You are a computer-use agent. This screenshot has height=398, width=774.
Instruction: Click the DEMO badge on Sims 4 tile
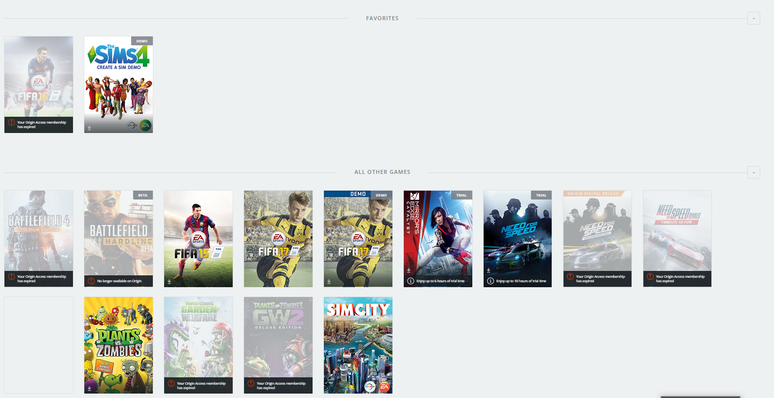click(x=142, y=41)
